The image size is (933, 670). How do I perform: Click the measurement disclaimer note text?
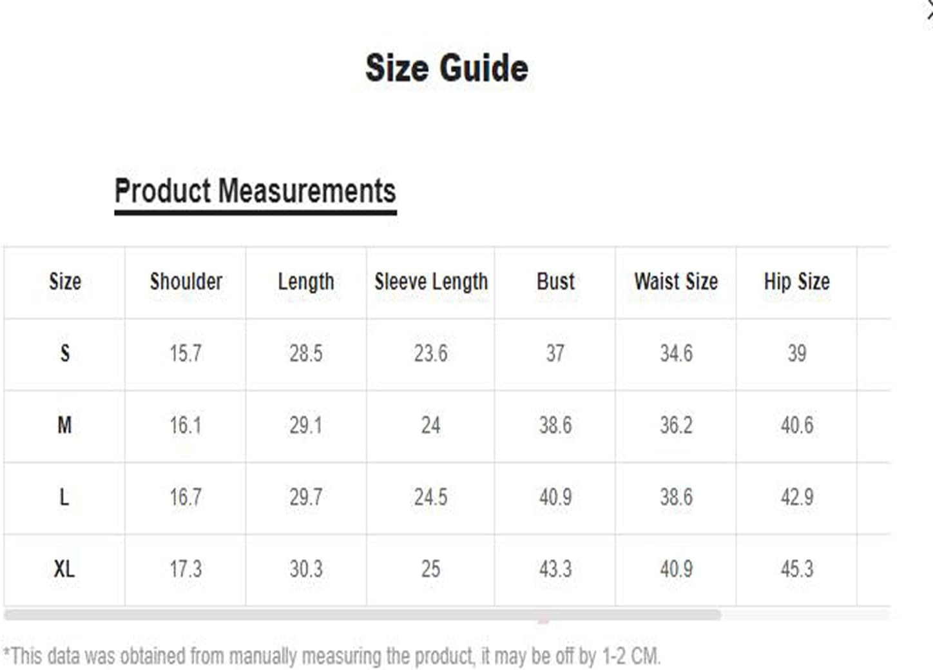point(332,656)
